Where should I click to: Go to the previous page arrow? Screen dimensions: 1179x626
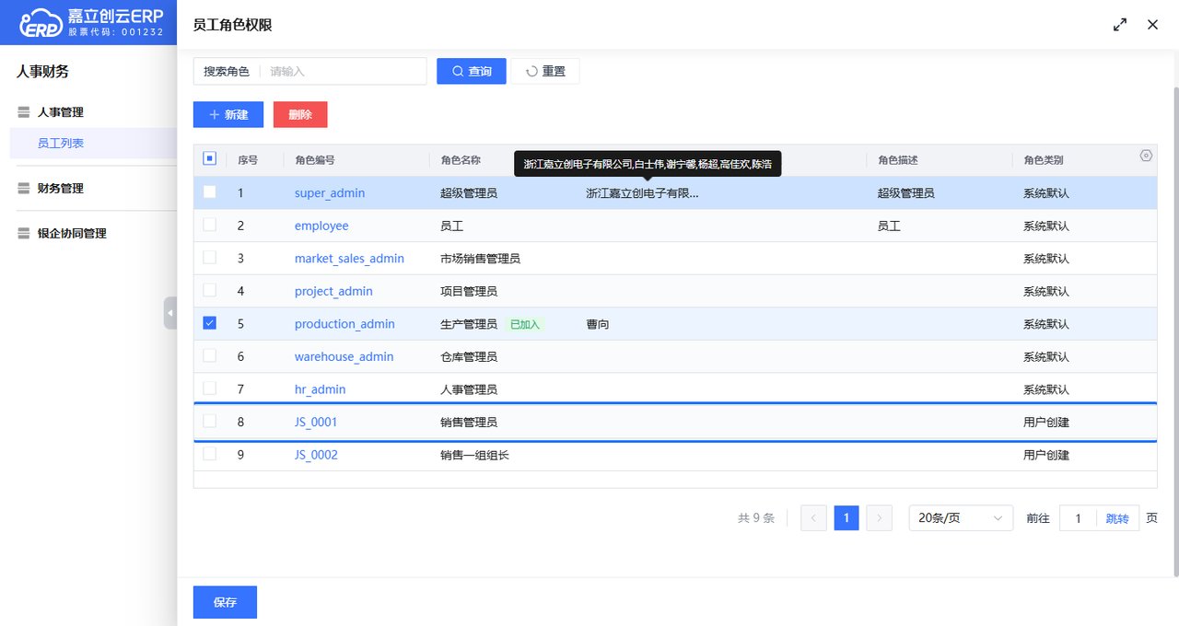click(x=813, y=518)
